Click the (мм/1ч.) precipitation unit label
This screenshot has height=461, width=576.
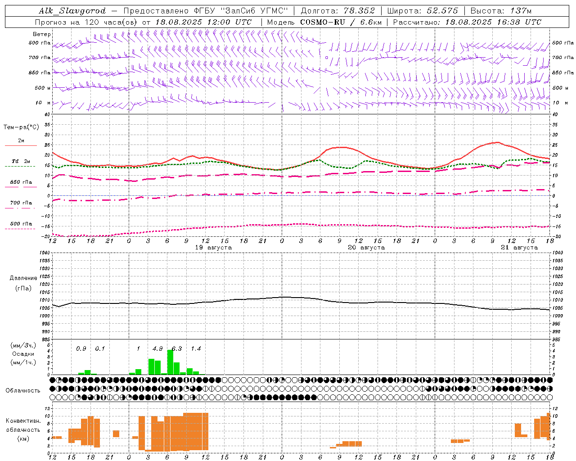point(23,362)
